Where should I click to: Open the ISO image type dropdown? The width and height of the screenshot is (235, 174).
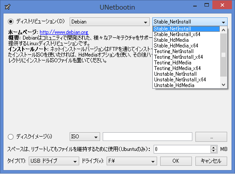tap(85, 137)
